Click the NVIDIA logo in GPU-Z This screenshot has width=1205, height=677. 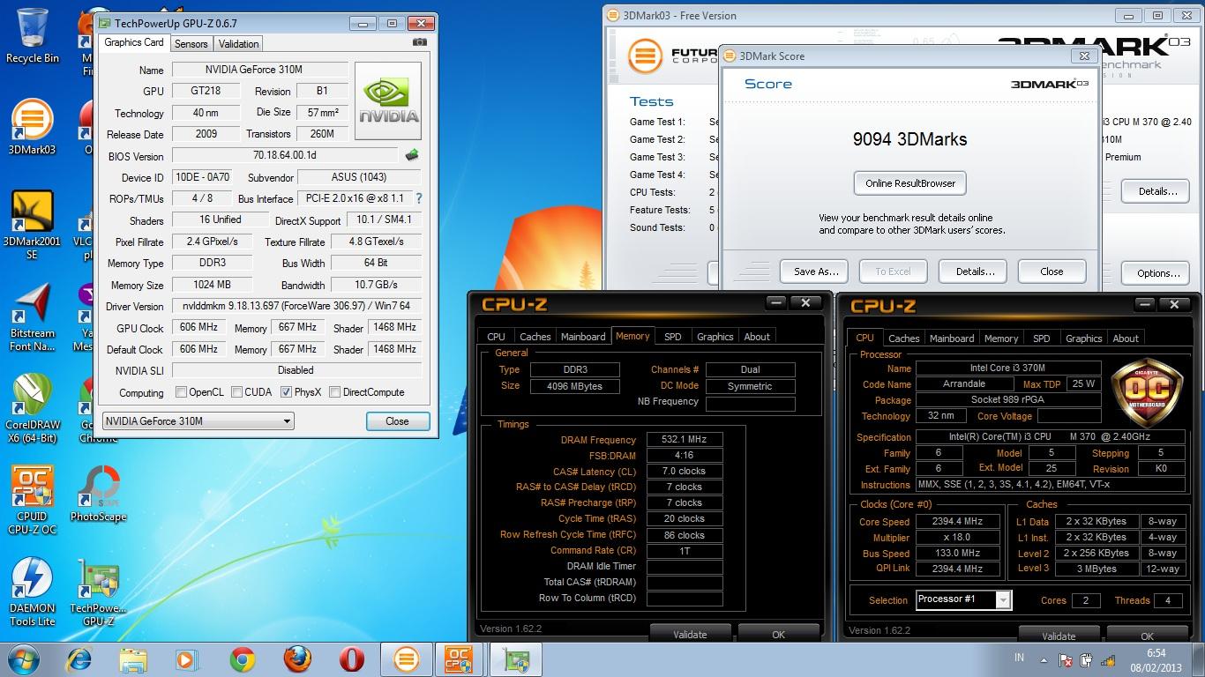click(387, 100)
